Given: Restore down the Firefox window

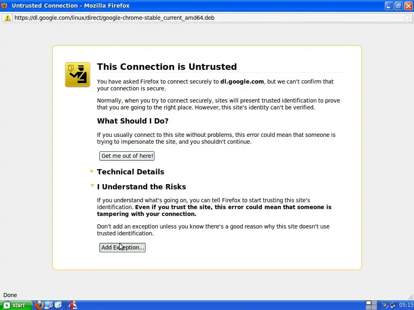Looking at the screenshot, I should pos(398,6).
